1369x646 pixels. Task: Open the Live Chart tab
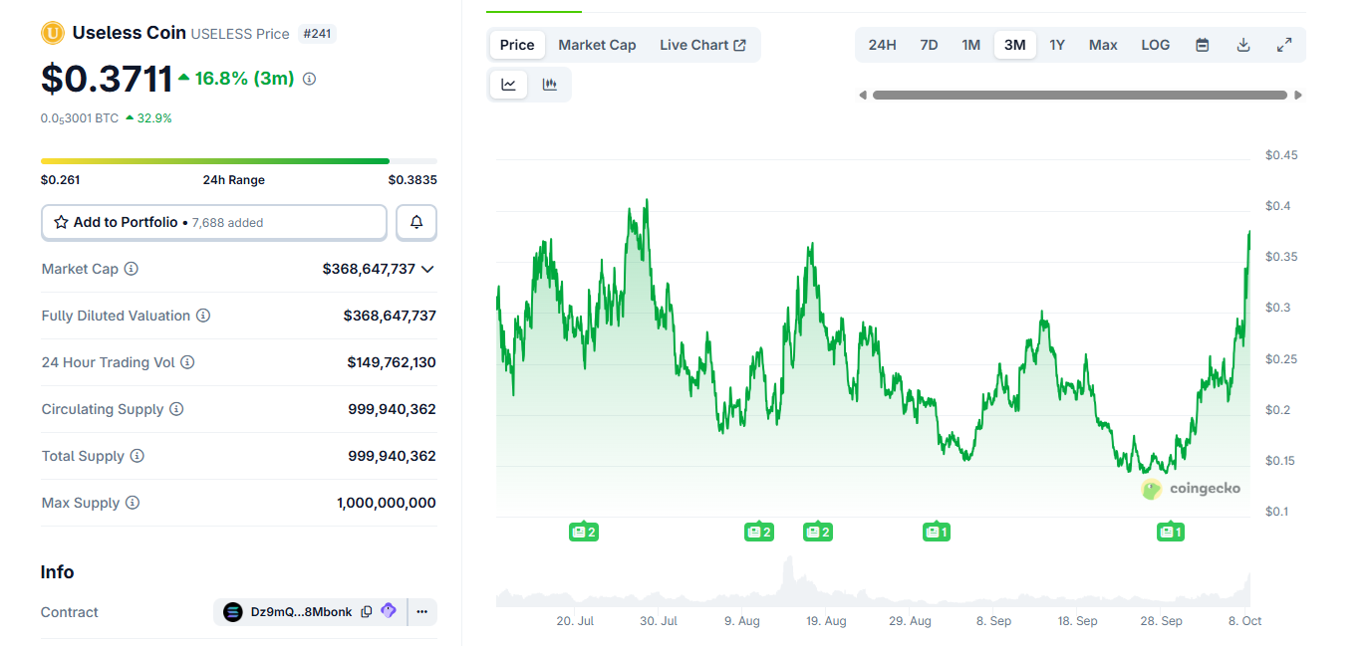pyautogui.click(x=702, y=45)
